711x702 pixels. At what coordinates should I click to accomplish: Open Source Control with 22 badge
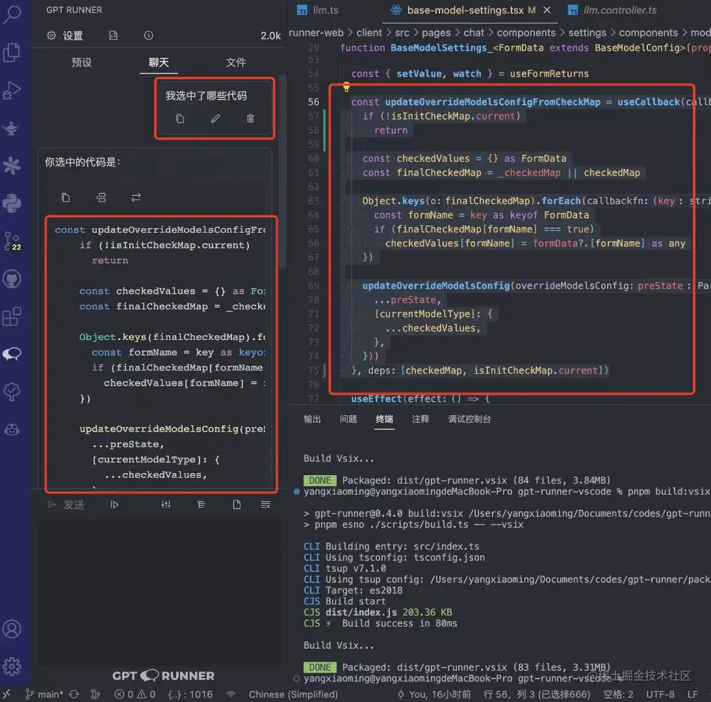12,240
